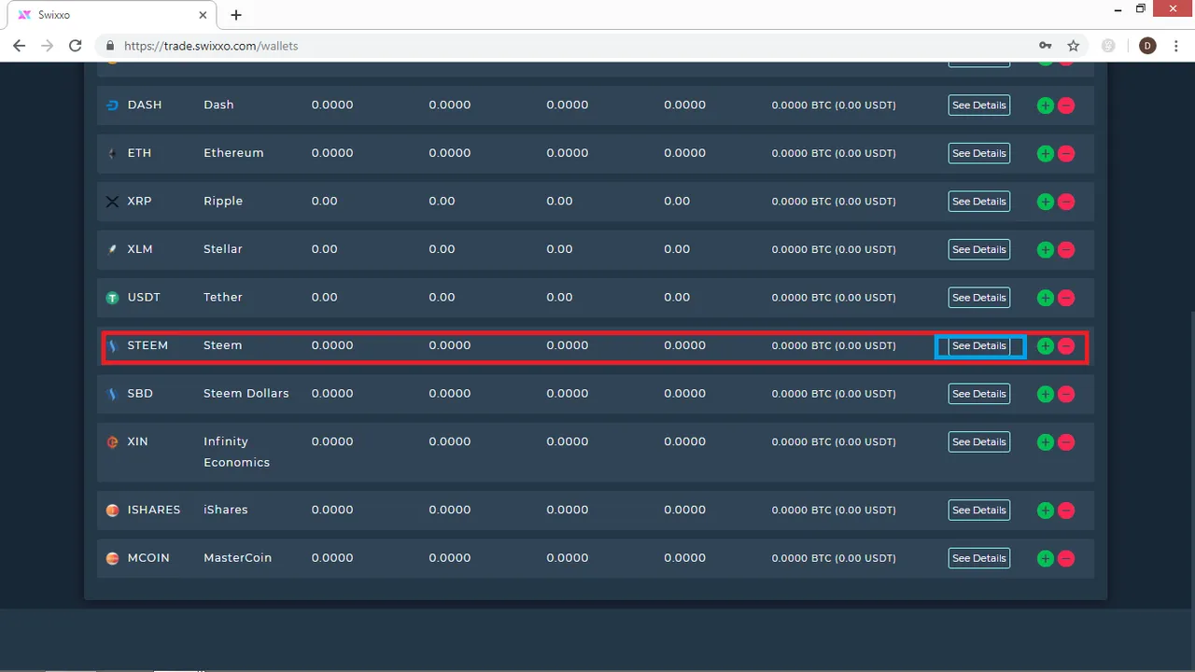
Task: Click the red withdraw icon for SBD
Action: pos(1066,394)
